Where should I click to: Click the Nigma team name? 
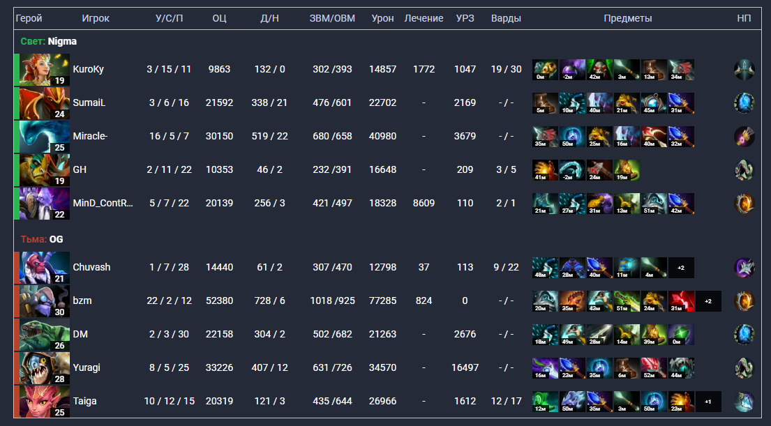coord(62,42)
